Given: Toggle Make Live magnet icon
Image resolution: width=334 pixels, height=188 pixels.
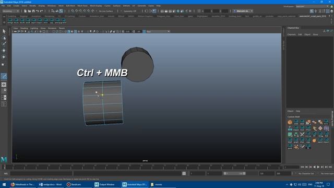Looking at the screenshot, I should tap(93, 11).
